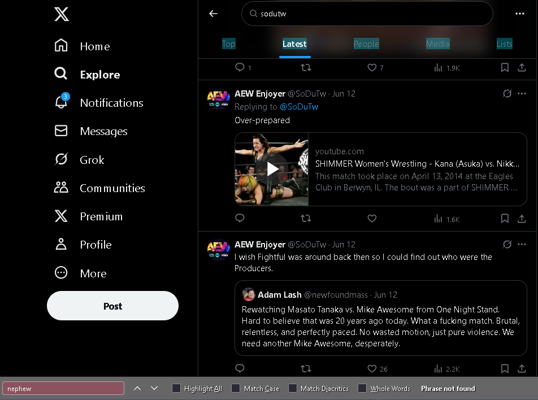Click the white Post button

click(x=112, y=306)
